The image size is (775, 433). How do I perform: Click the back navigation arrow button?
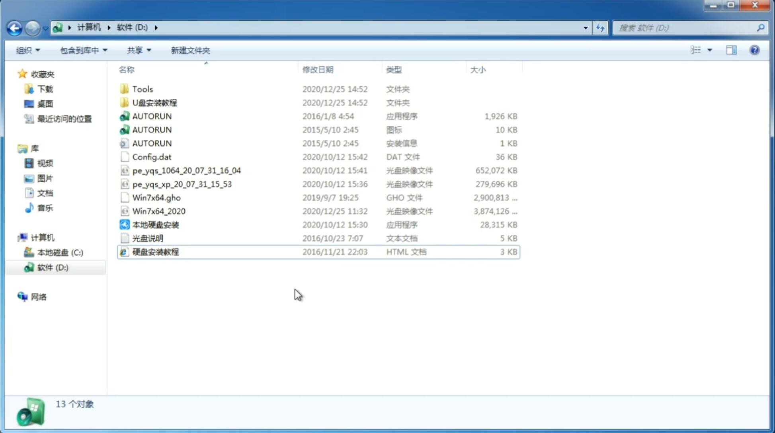pyautogui.click(x=14, y=27)
